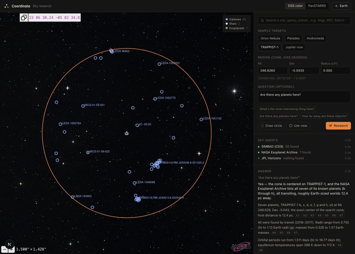The image size is (355, 254).
Task: Choose the Pleiades sample target
Action: coord(293,38)
